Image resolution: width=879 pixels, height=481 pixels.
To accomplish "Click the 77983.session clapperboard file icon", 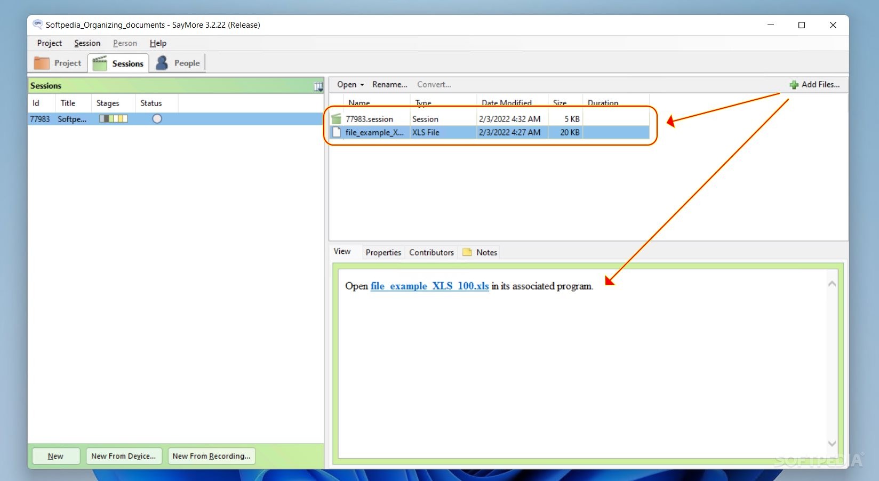I will click(336, 118).
